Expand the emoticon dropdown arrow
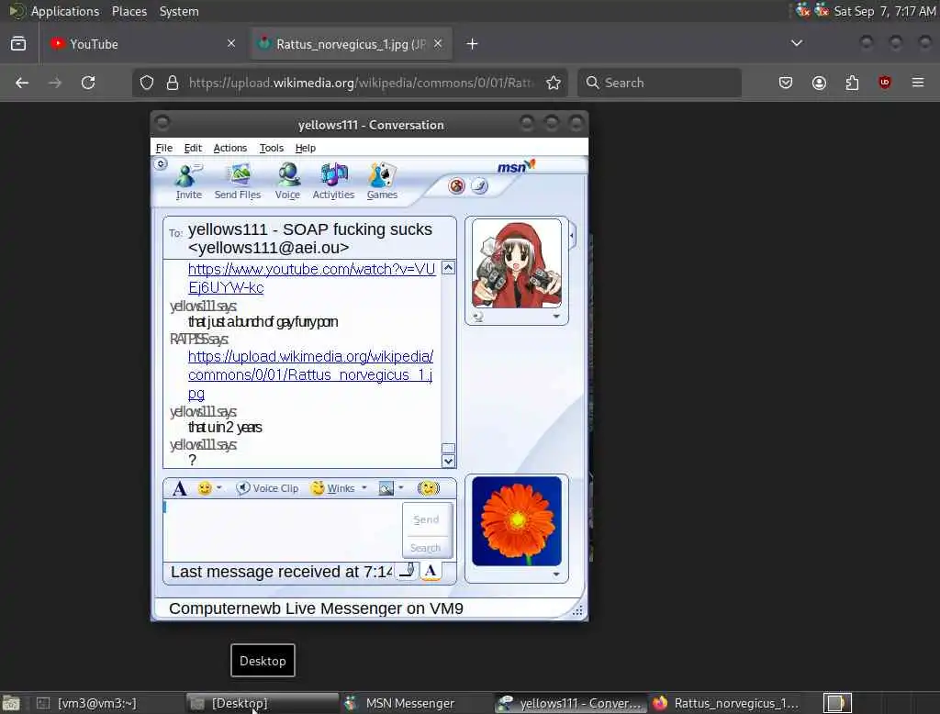The width and height of the screenshot is (940, 714). coord(219,488)
